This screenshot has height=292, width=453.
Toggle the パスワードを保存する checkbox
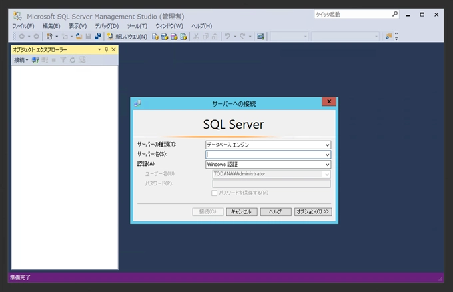pos(214,193)
